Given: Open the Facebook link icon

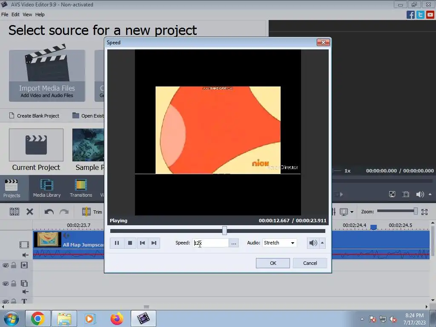Looking at the screenshot, I should tap(410, 15).
